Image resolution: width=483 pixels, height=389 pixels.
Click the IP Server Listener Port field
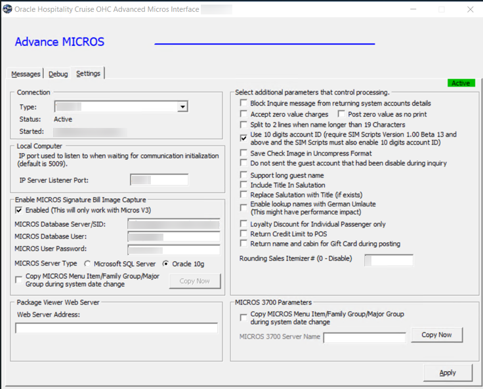(159, 180)
